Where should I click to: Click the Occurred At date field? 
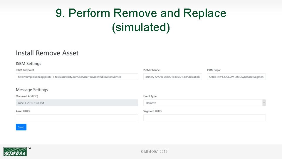[x=77, y=103]
